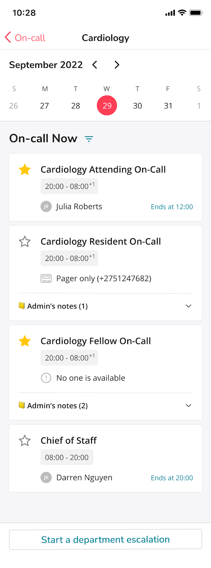The image size is (211, 568).
Task: Click the warning icon next to No one is available
Action: (46, 378)
